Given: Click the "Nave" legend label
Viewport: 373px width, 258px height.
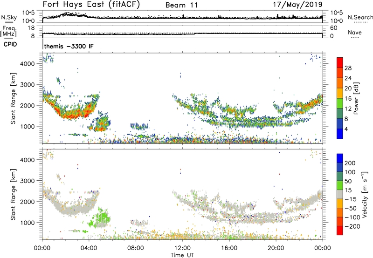Looking at the screenshot, I should (355, 32).
